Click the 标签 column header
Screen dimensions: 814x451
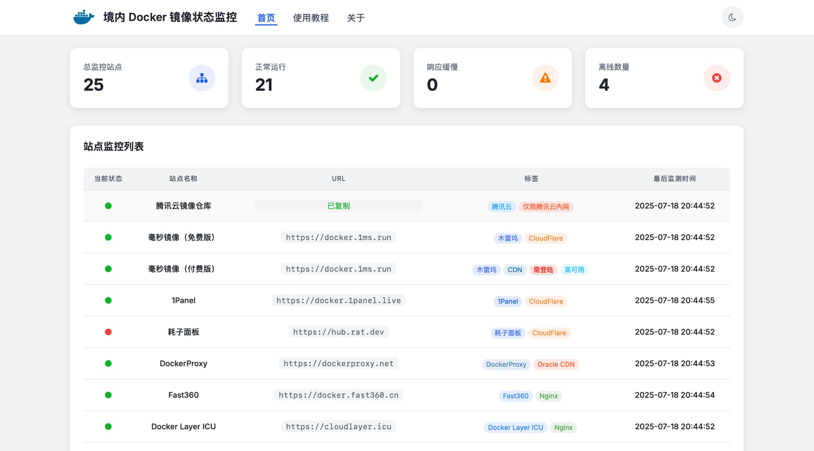point(531,179)
